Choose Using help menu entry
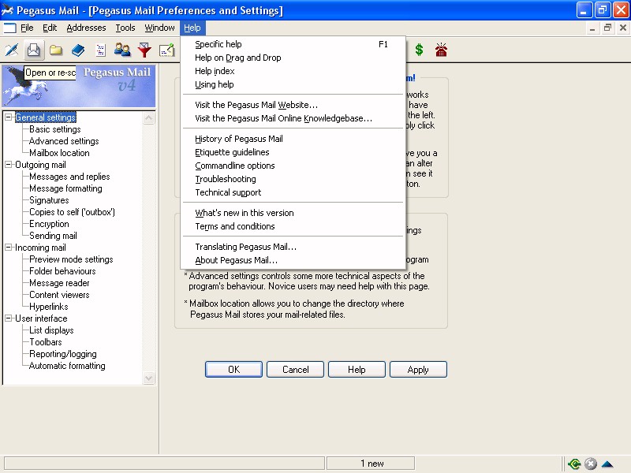The width and height of the screenshot is (631, 473). [x=293, y=84]
